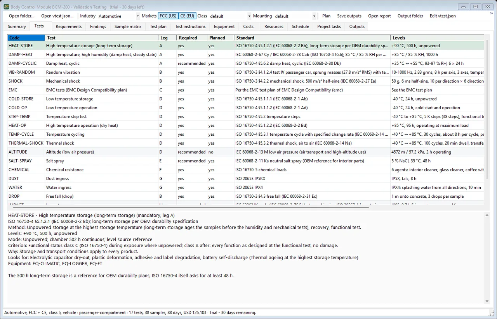The width and height of the screenshot is (497, 319).
Task: View the Costs tab
Action: tap(248, 27)
